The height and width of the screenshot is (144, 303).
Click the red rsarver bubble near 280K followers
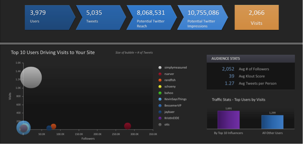[127, 126]
